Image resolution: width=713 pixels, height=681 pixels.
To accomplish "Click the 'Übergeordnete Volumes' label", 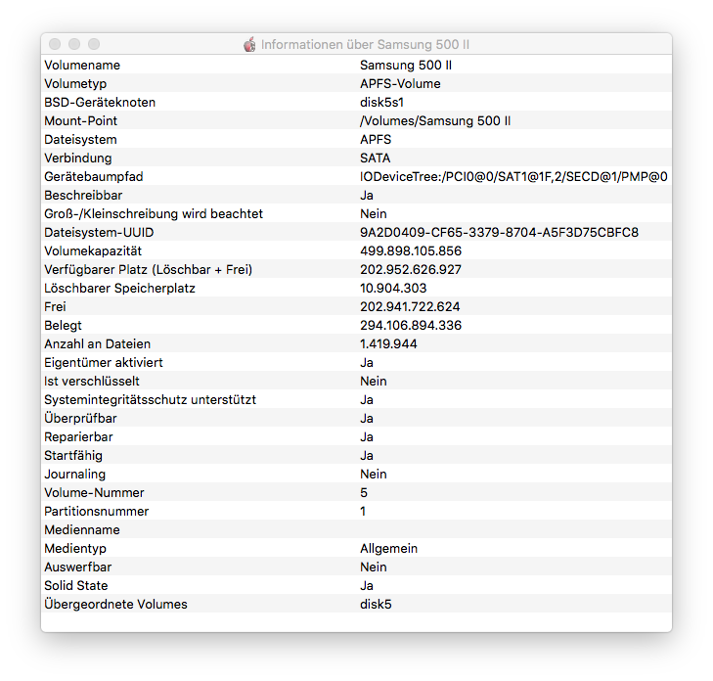I will pyautogui.click(x=116, y=605).
